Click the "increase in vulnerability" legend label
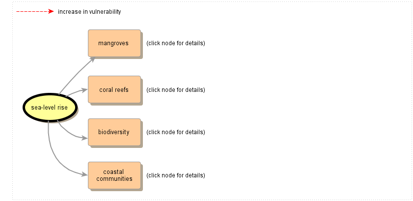 pyautogui.click(x=89, y=12)
